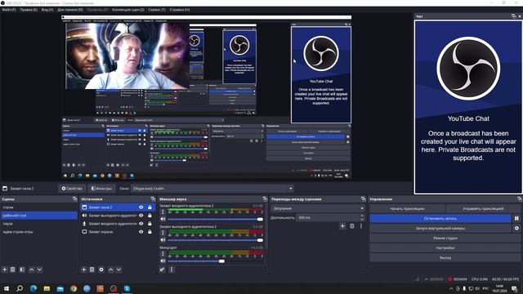Unlock the Захват окна 2 source

pyautogui.click(x=150, y=207)
